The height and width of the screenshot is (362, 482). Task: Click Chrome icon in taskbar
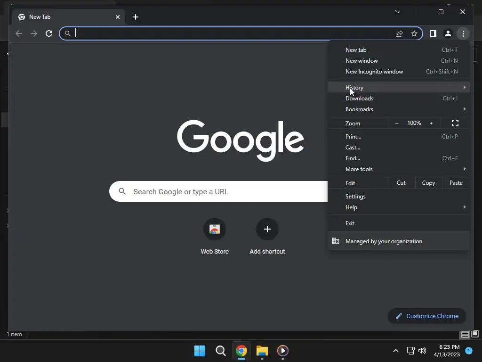coord(241,351)
